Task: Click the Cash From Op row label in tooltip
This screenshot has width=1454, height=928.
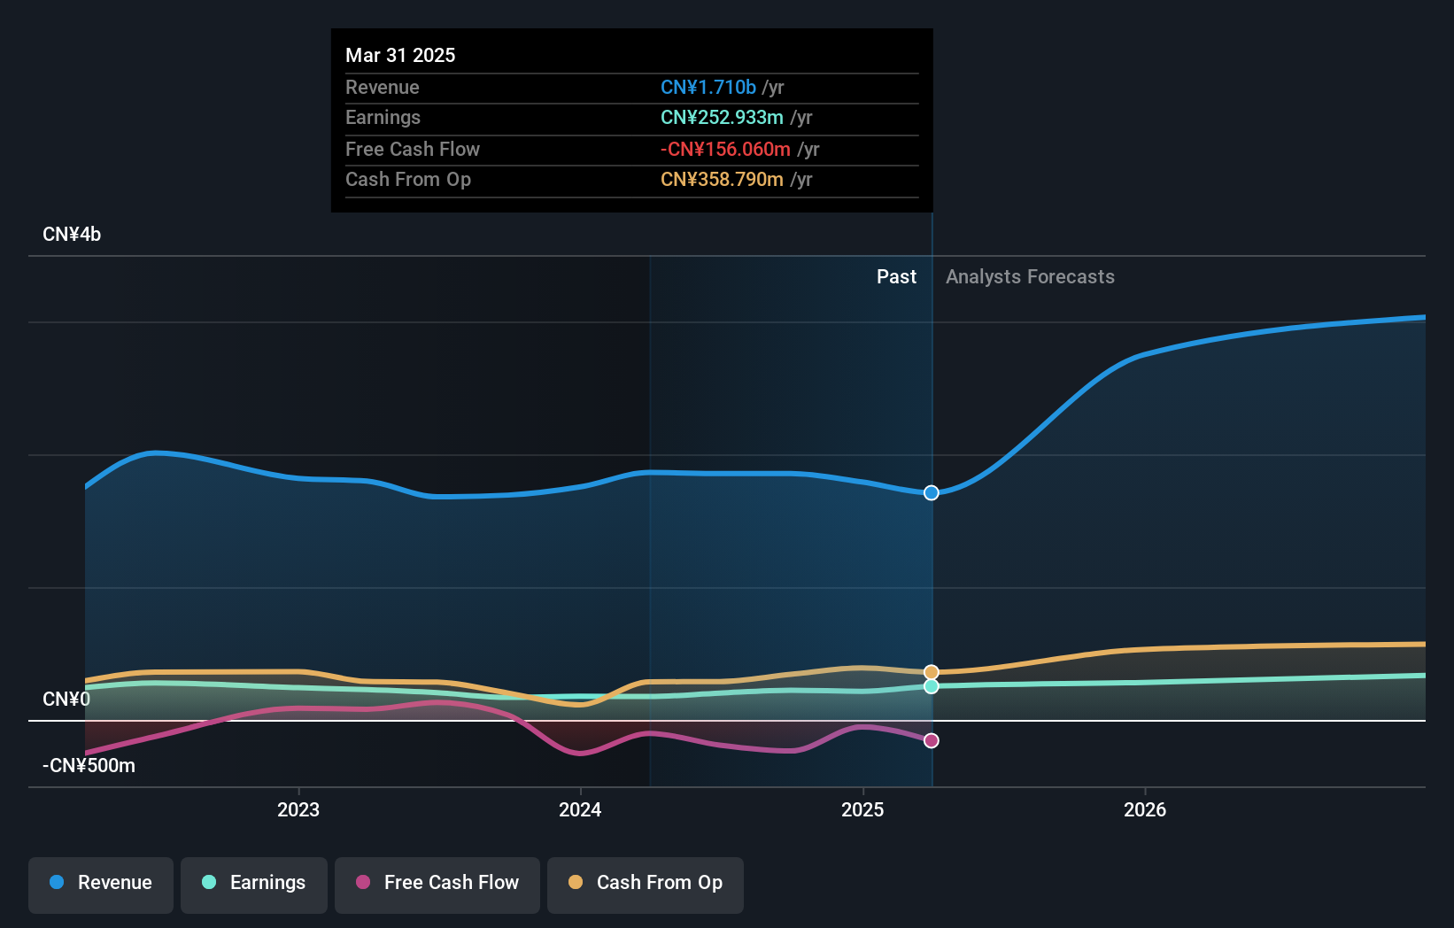Action: point(407,179)
